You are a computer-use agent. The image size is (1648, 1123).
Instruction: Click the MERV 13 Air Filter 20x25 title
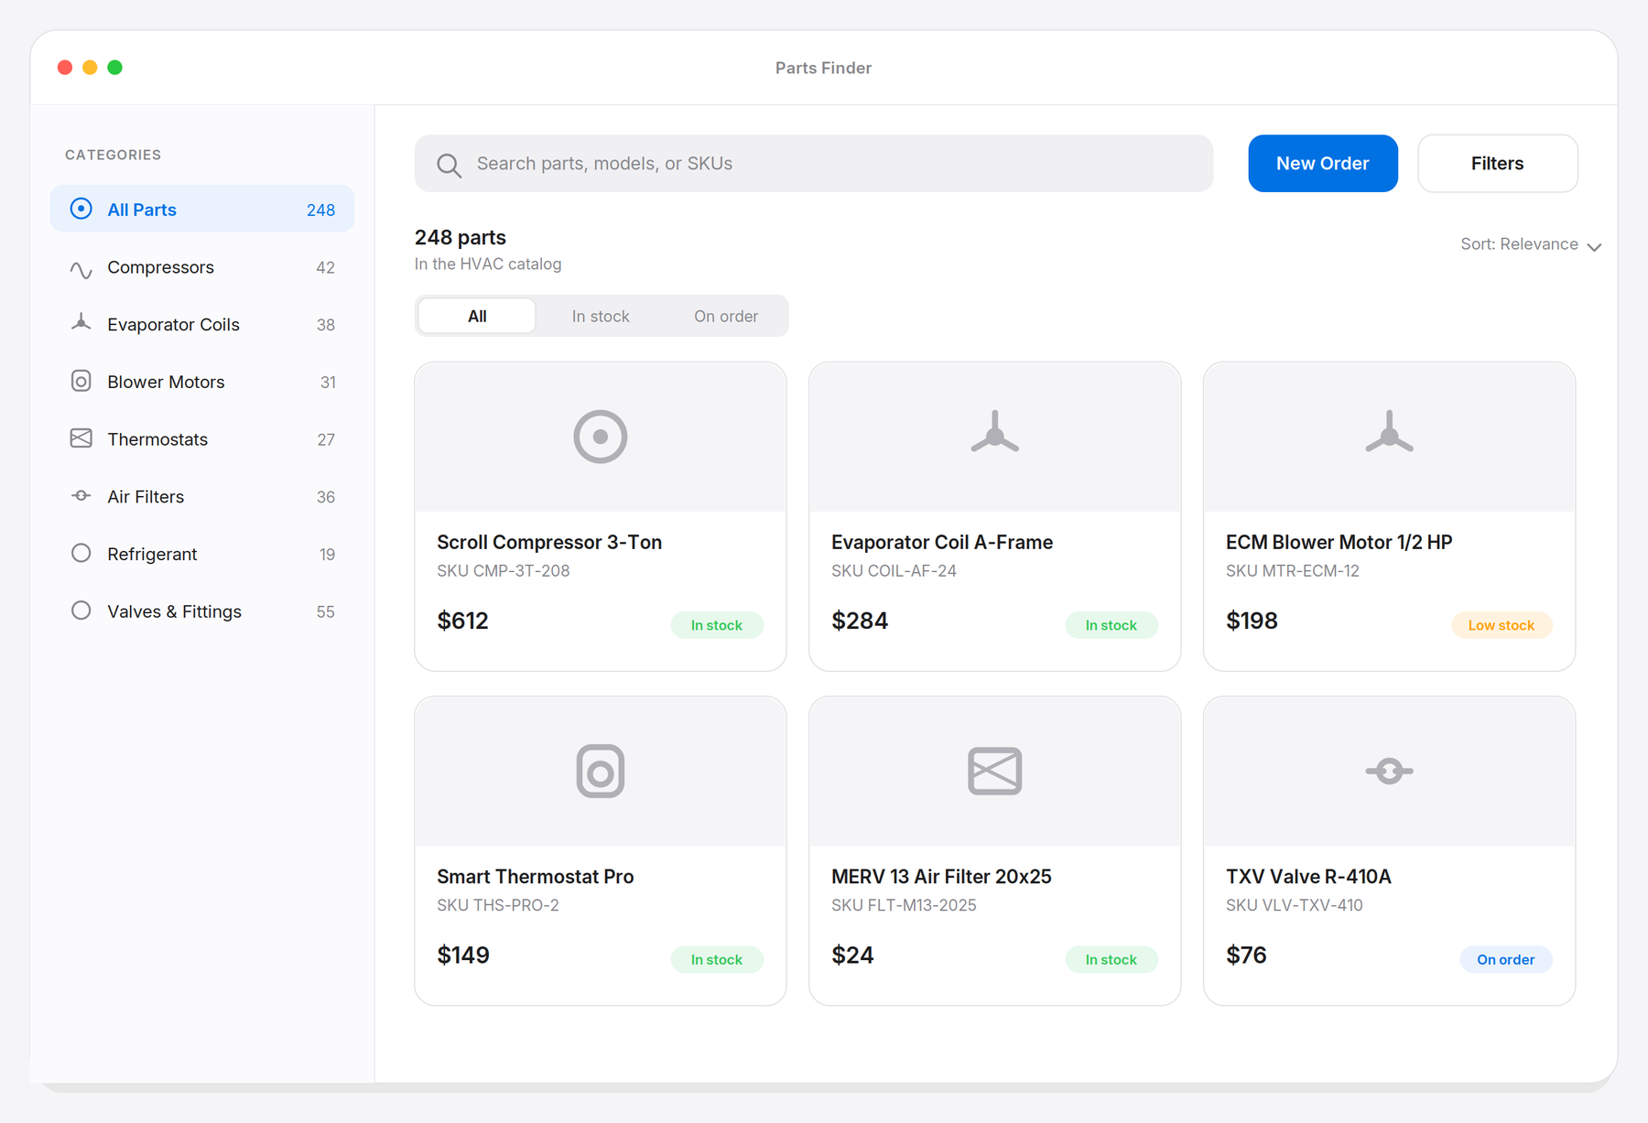[x=941, y=876]
